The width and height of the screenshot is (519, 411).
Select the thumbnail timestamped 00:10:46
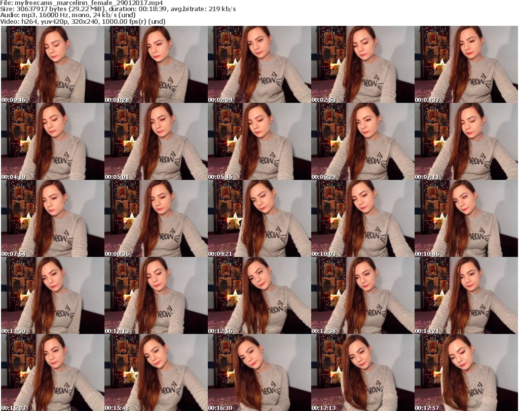click(466, 218)
